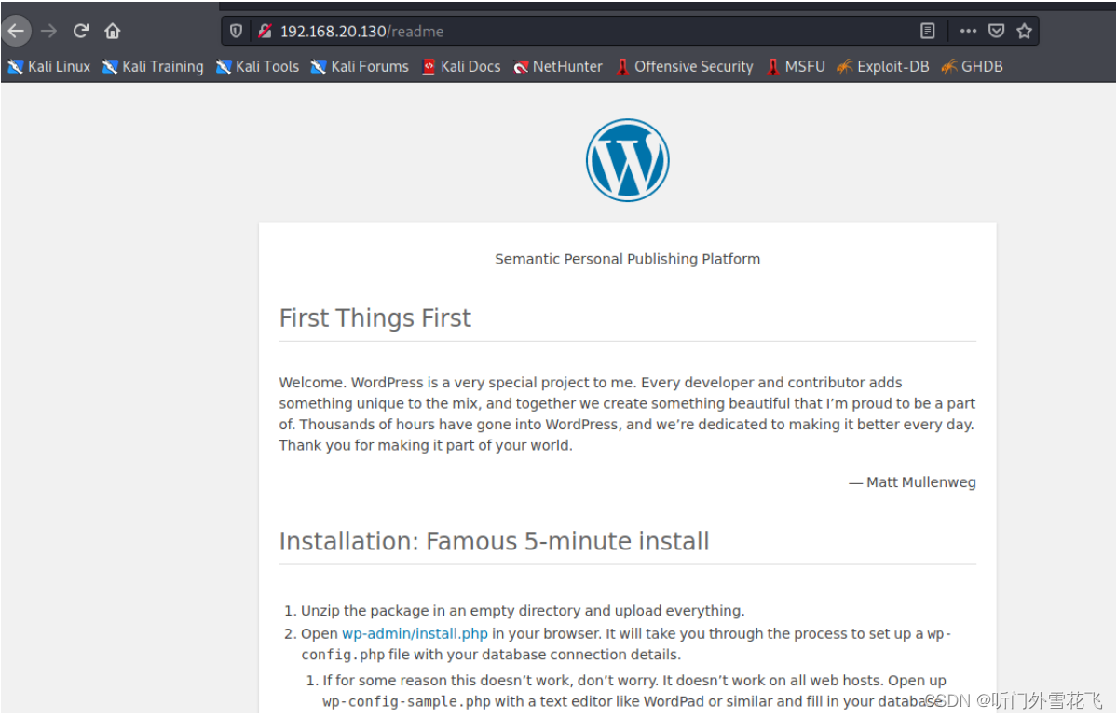Follow the wp-admin/install.php link
The image size is (1117, 718).
[x=415, y=633]
